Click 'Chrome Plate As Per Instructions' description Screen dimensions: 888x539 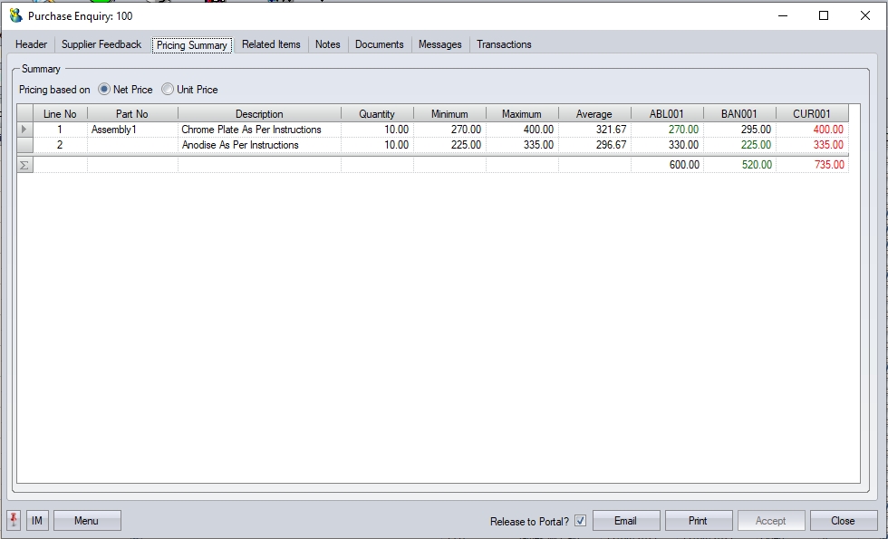pyautogui.click(x=252, y=130)
